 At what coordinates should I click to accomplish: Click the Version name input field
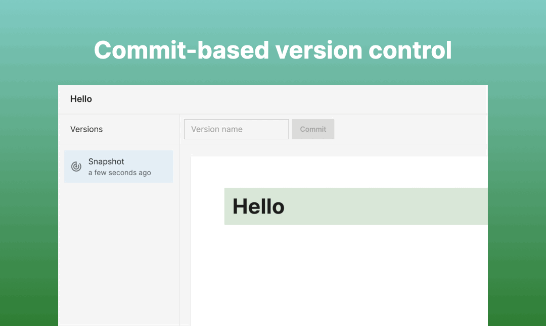[x=236, y=129]
